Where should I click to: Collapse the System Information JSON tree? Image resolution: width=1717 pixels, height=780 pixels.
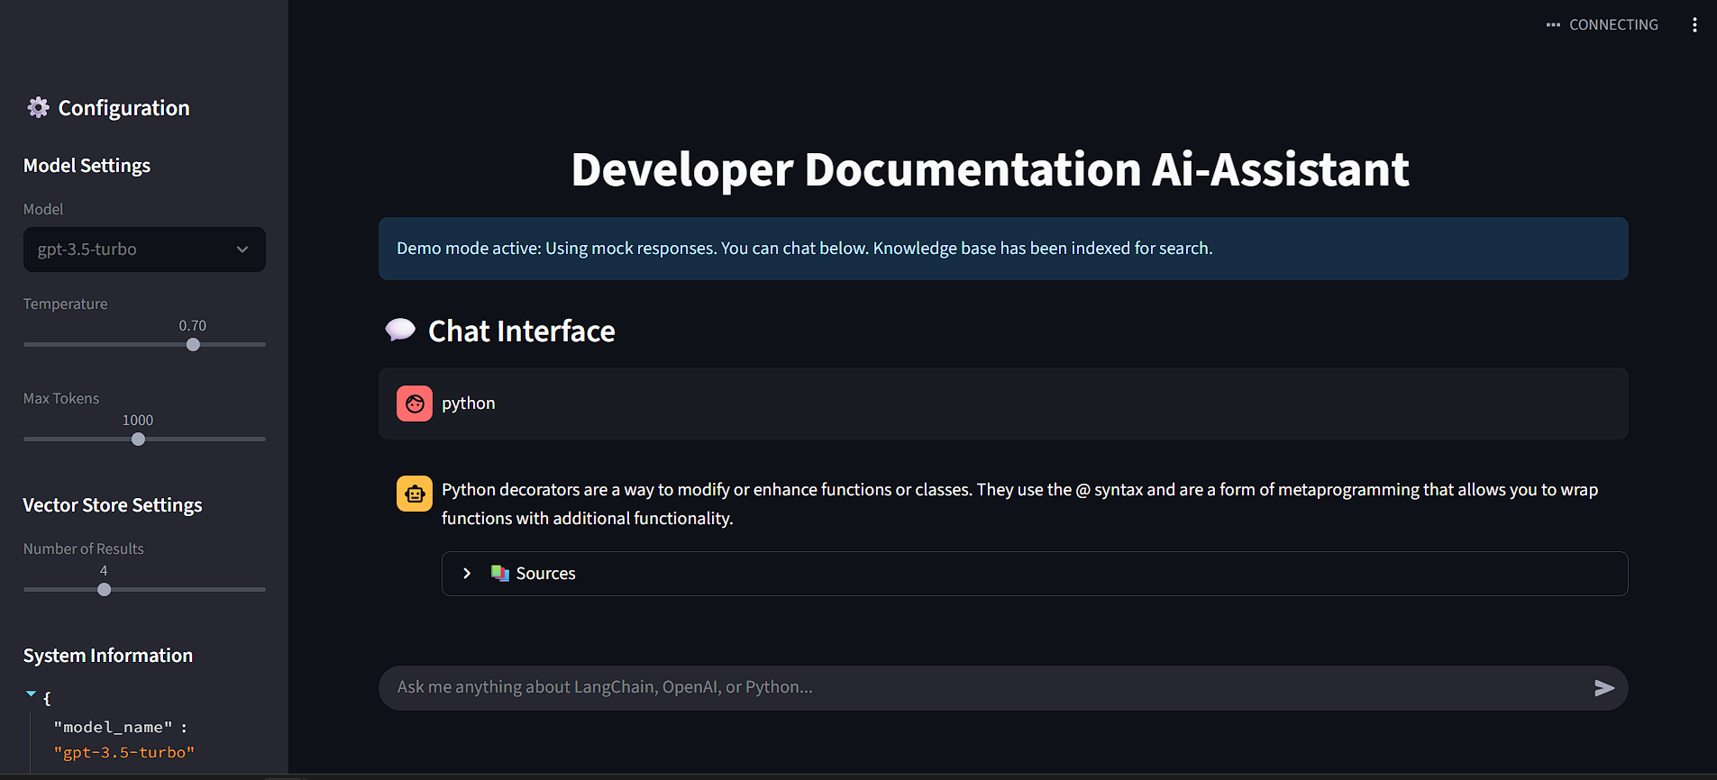pos(32,694)
